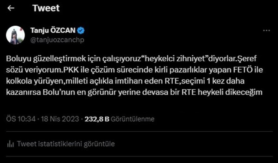Click the blue verified badge
The image size is (278, 163).
click(x=82, y=30)
